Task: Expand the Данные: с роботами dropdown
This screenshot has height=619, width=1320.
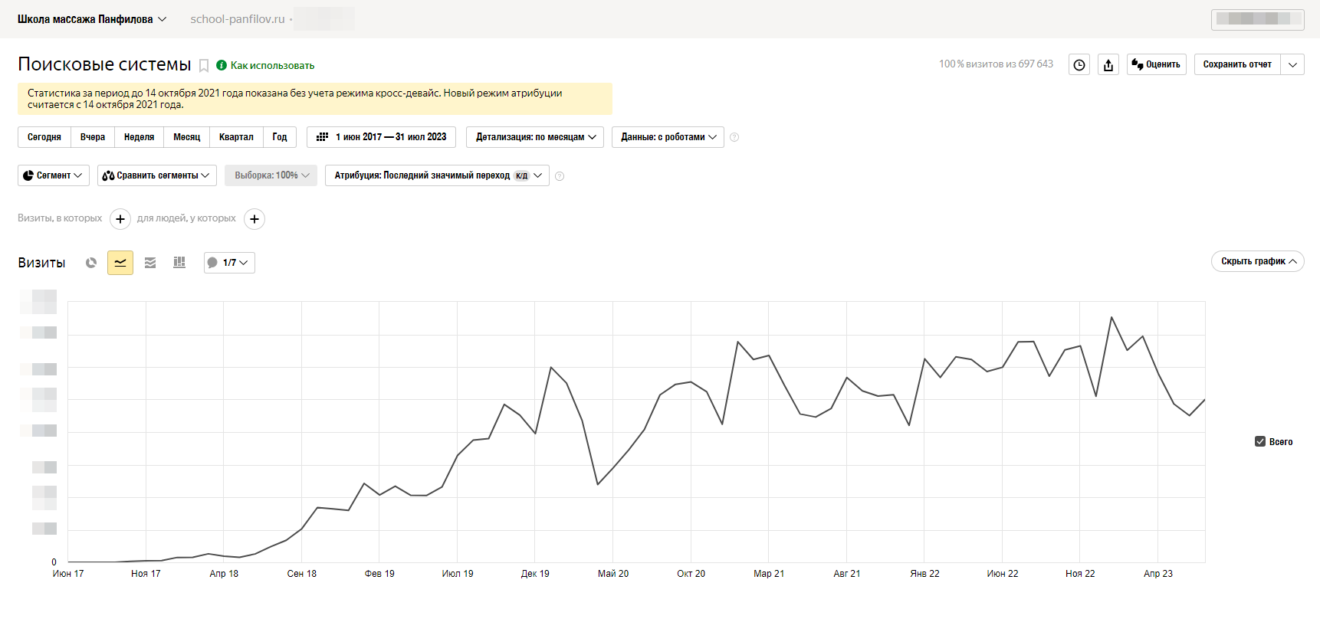Action: [668, 137]
